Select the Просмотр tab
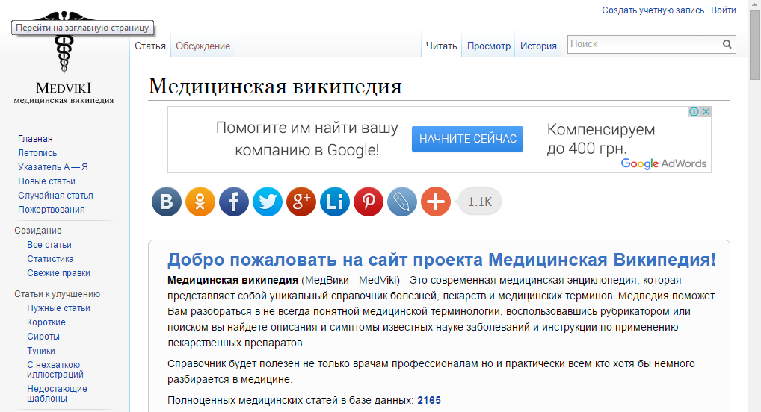 (x=489, y=46)
